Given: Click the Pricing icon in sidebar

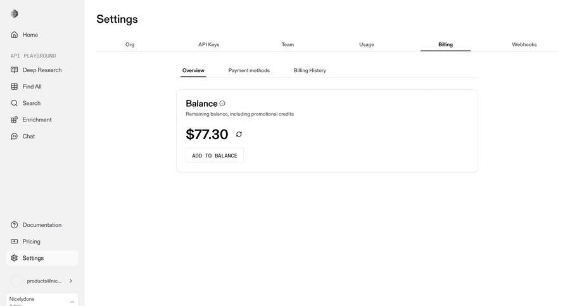Looking at the screenshot, I should 15,242.
